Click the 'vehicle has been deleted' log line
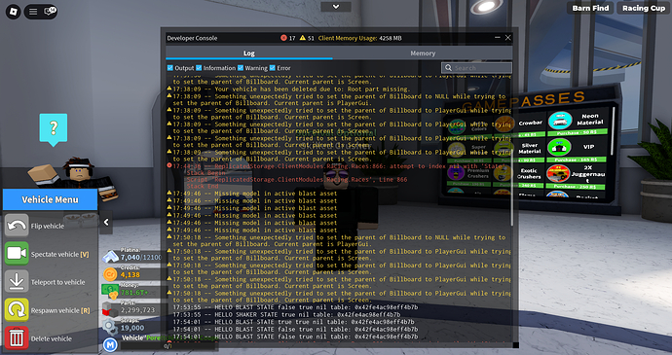Screen dimensions: 672x355 pyautogui.click(x=291, y=89)
